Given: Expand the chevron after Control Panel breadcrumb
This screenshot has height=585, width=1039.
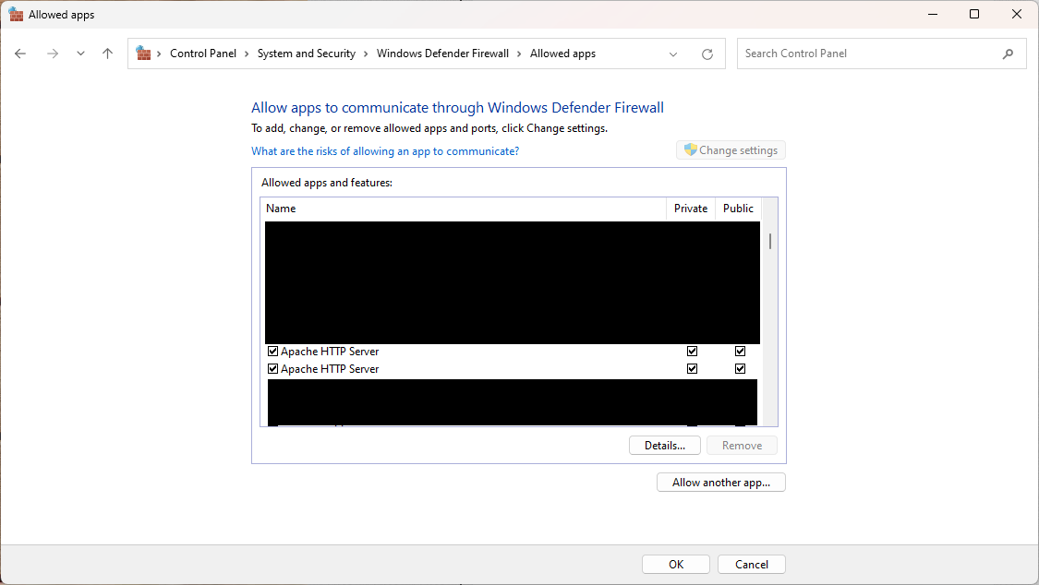Looking at the screenshot, I should click(247, 54).
